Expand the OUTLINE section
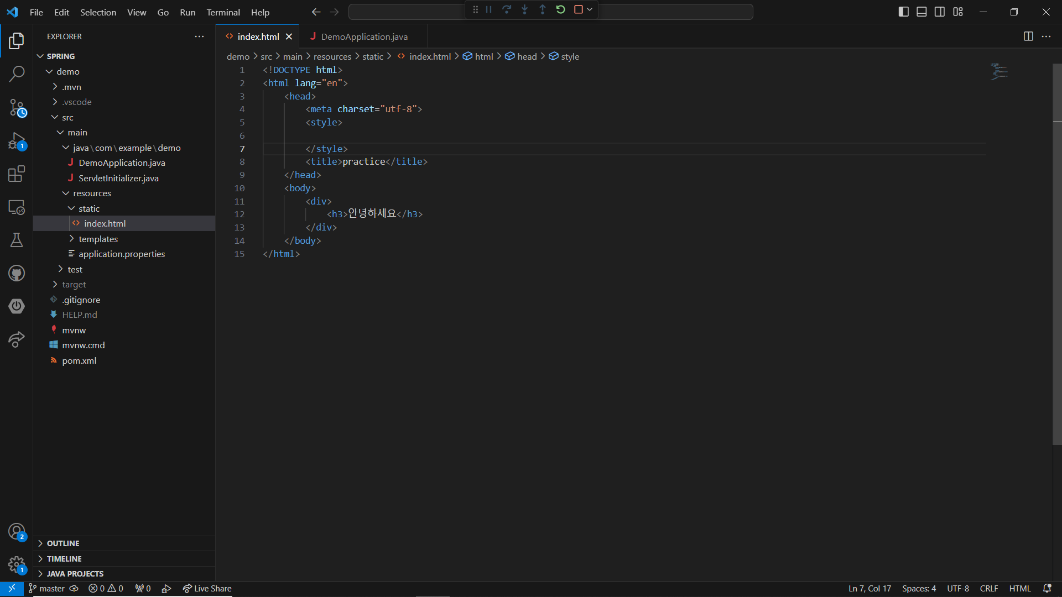 pyautogui.click(x=63, y=543)
